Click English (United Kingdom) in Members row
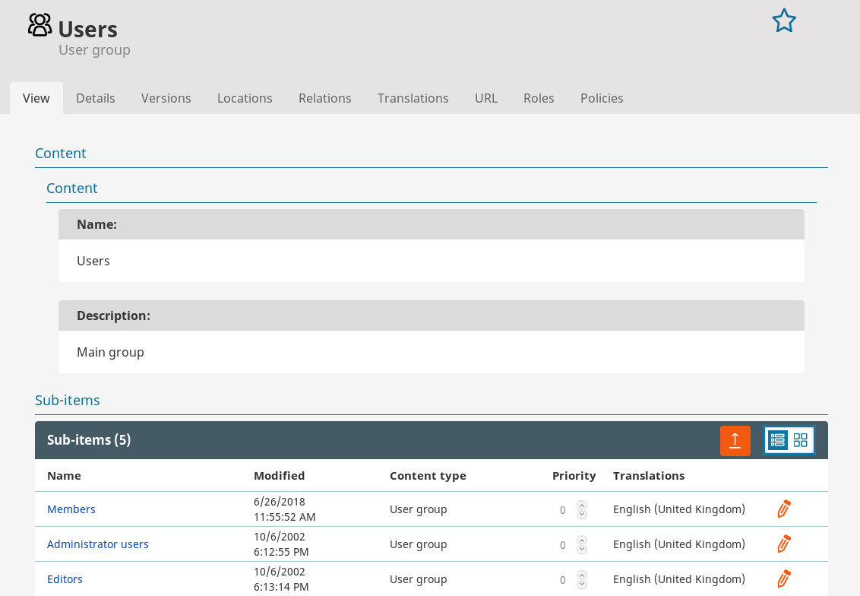 click(679, 509)
